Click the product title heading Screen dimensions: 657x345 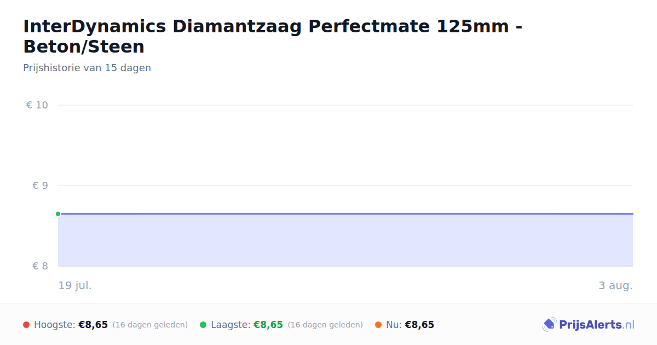273,36
